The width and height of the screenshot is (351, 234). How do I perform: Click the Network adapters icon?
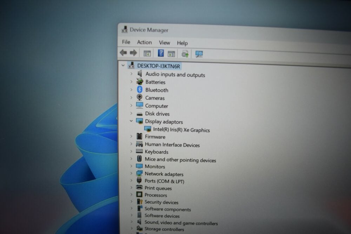(139, 173)
